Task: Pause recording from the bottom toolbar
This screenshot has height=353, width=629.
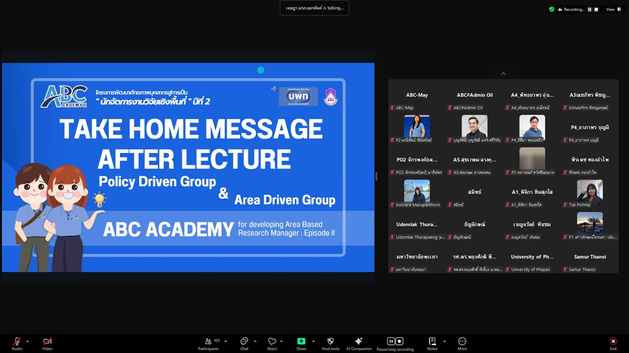Action: 391,341
